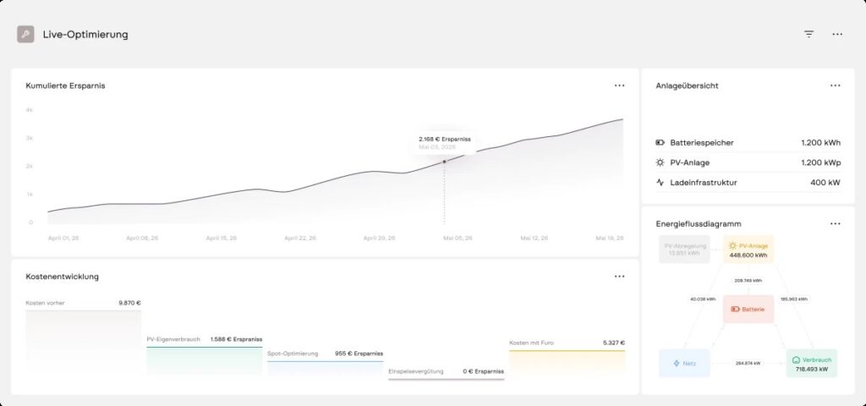Viewport: 866px width, 406px height.
Task: Open Kumulierte Ersparnis card options menu
Action: click(x=620, y=85)
